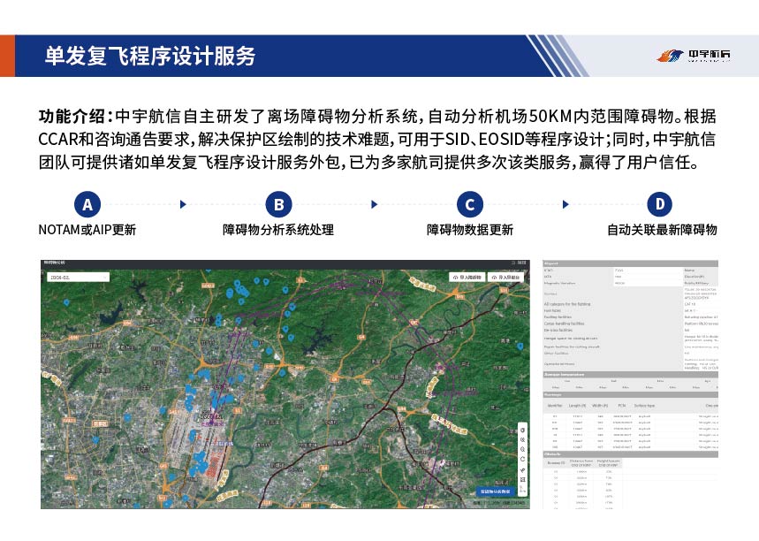This screenshot has height=541, width=759.
Task: Click the step C circle icon
Action: click(x=469, y=204)
